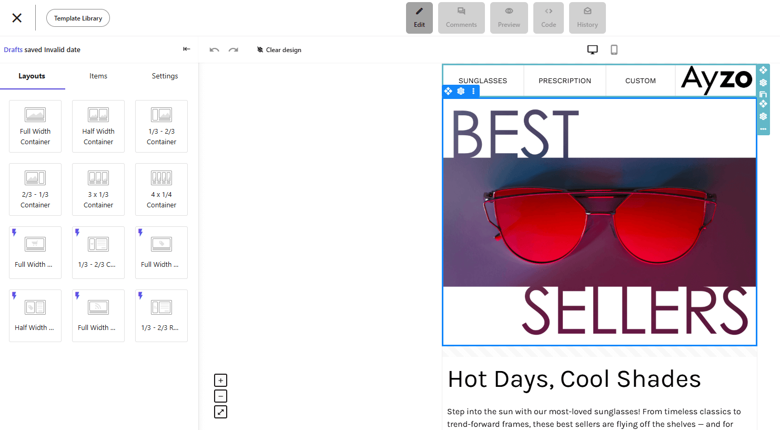Open the row overflow ellipsis menu
Viewport: 780px width, 430px height.
[x=763, y=128]
